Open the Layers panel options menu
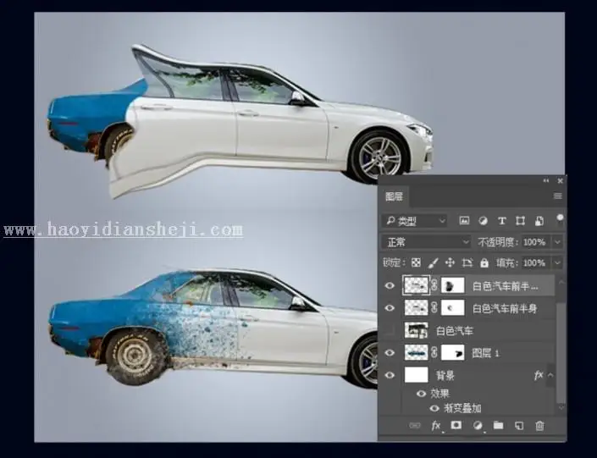This screenshot has height=458, width=597. (558, 196)
